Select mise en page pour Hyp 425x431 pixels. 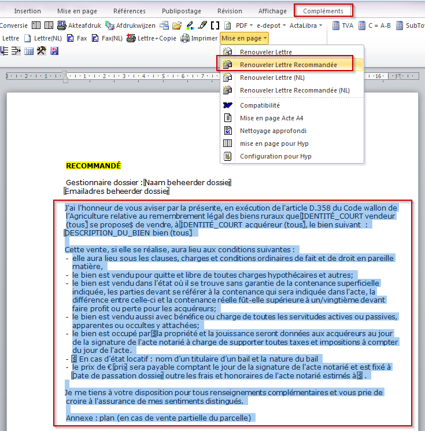pyautogui.click(x=292, y=143)
